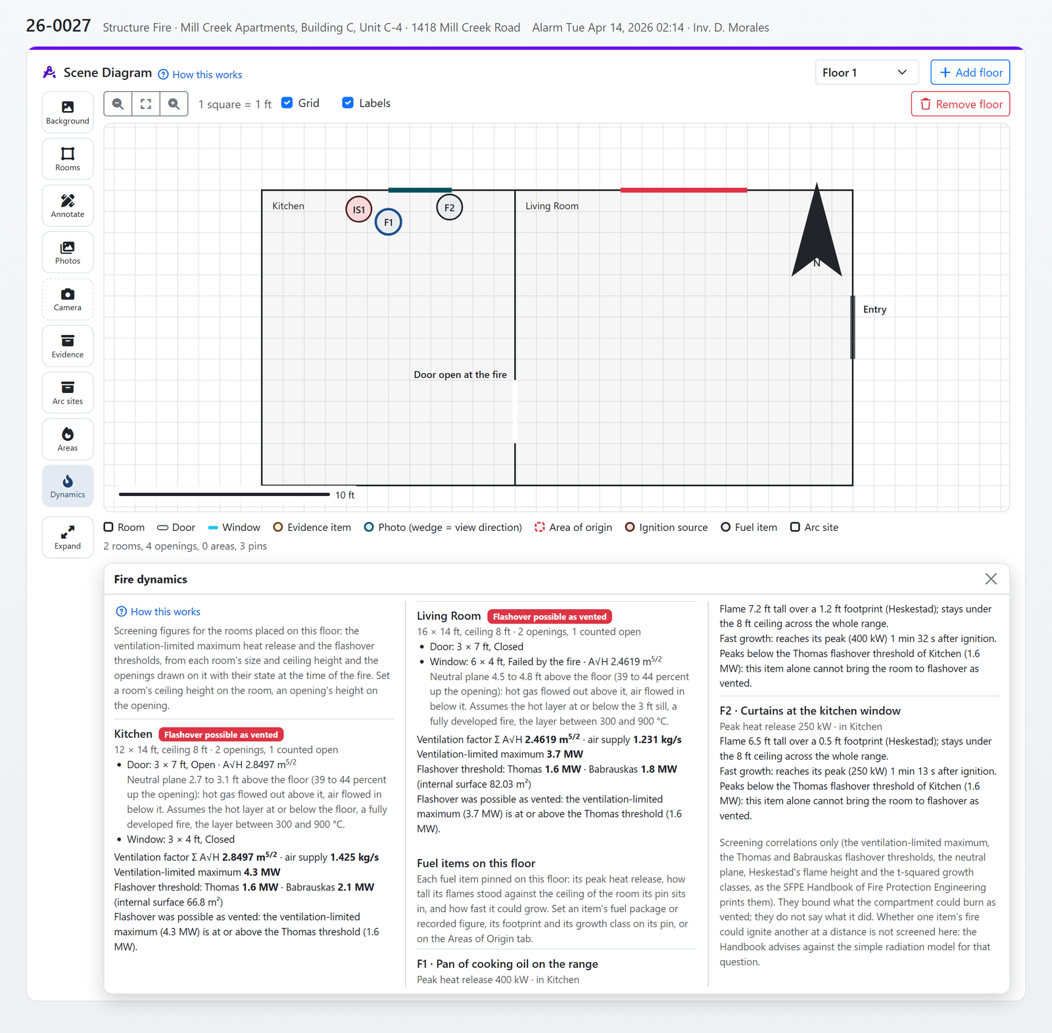Click 'F2 · Curtains at the kitchen window' heading
Image resolution: width=1052 pixels, height=1033 pixels.
point(810,710)
